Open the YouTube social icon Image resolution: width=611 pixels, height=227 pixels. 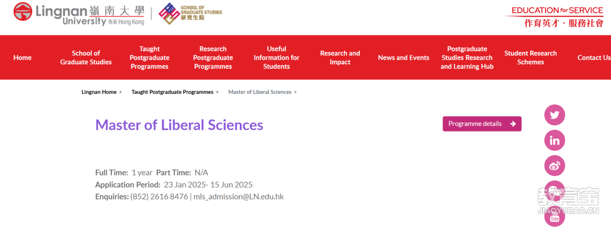point(554,217)
